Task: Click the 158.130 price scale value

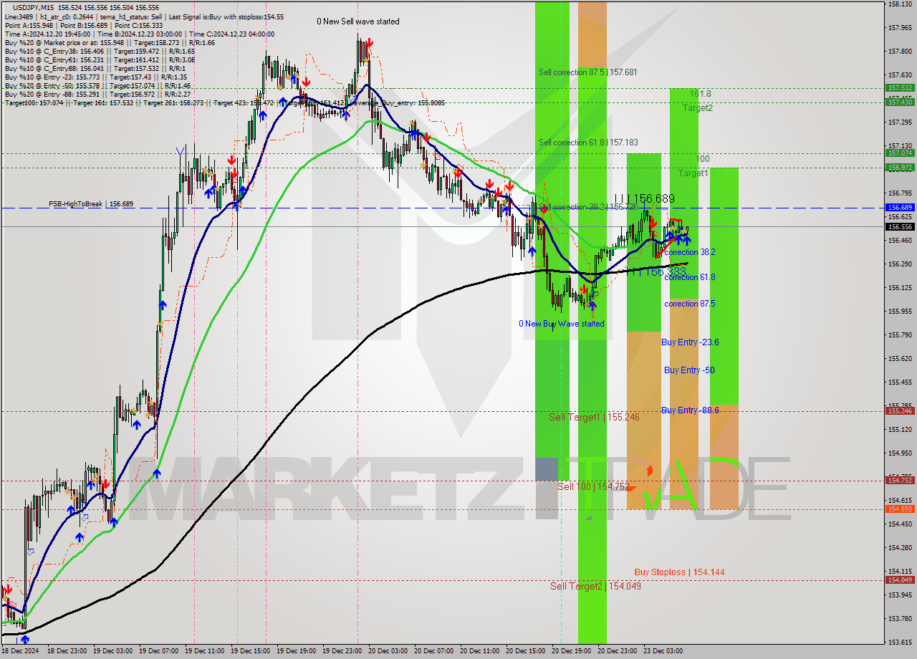Action: pyautogui.click(x=900, y=4)
